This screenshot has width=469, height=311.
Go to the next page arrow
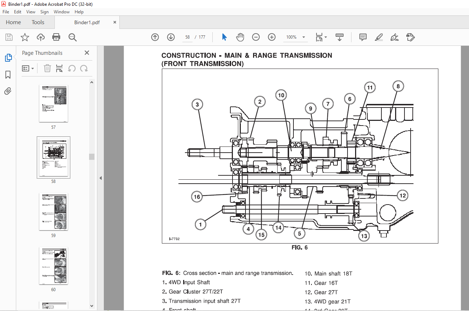[x=171, y=37]
